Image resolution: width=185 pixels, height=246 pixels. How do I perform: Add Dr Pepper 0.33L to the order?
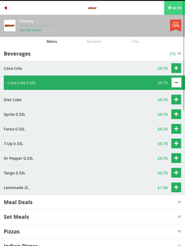[x=176, y=158]
